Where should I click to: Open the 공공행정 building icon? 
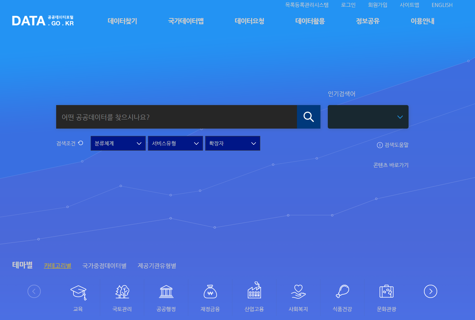pyautogui.click(x=166, y=291)
